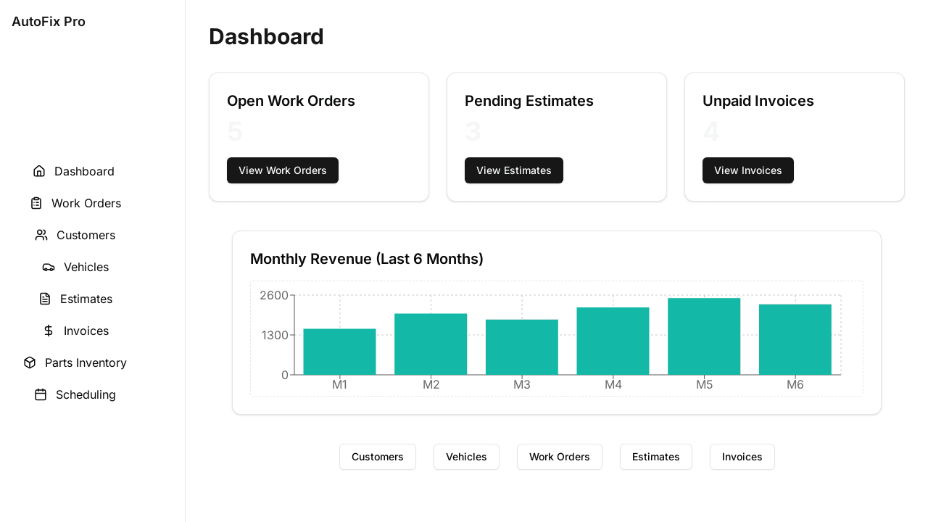The image size is (928, 522).
Task: Click the Open Work Orders card heading
Action: pyautogui.click(x=291, y=101)
